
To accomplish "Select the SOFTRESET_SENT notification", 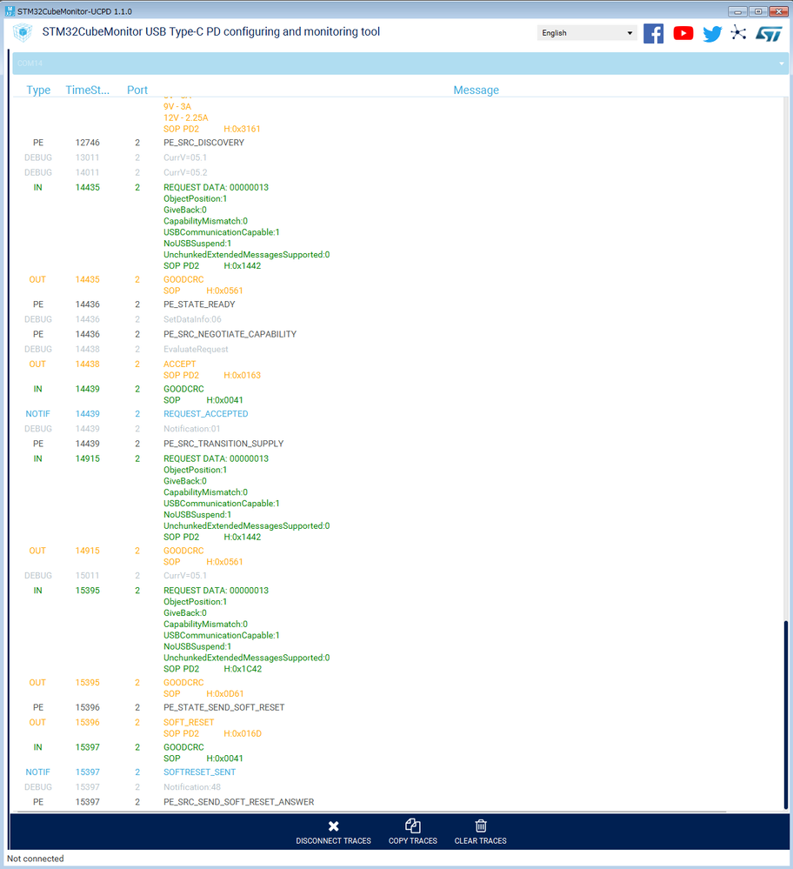I will click(x=199, y=772).
